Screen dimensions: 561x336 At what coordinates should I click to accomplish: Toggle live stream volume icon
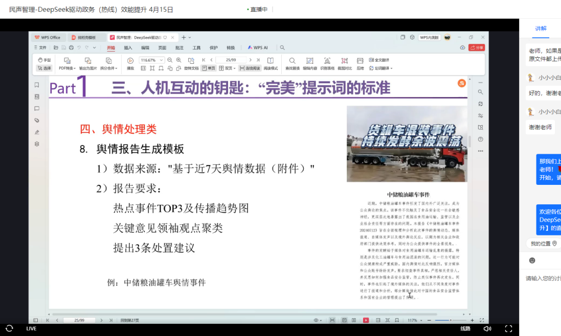coord(487,328)
